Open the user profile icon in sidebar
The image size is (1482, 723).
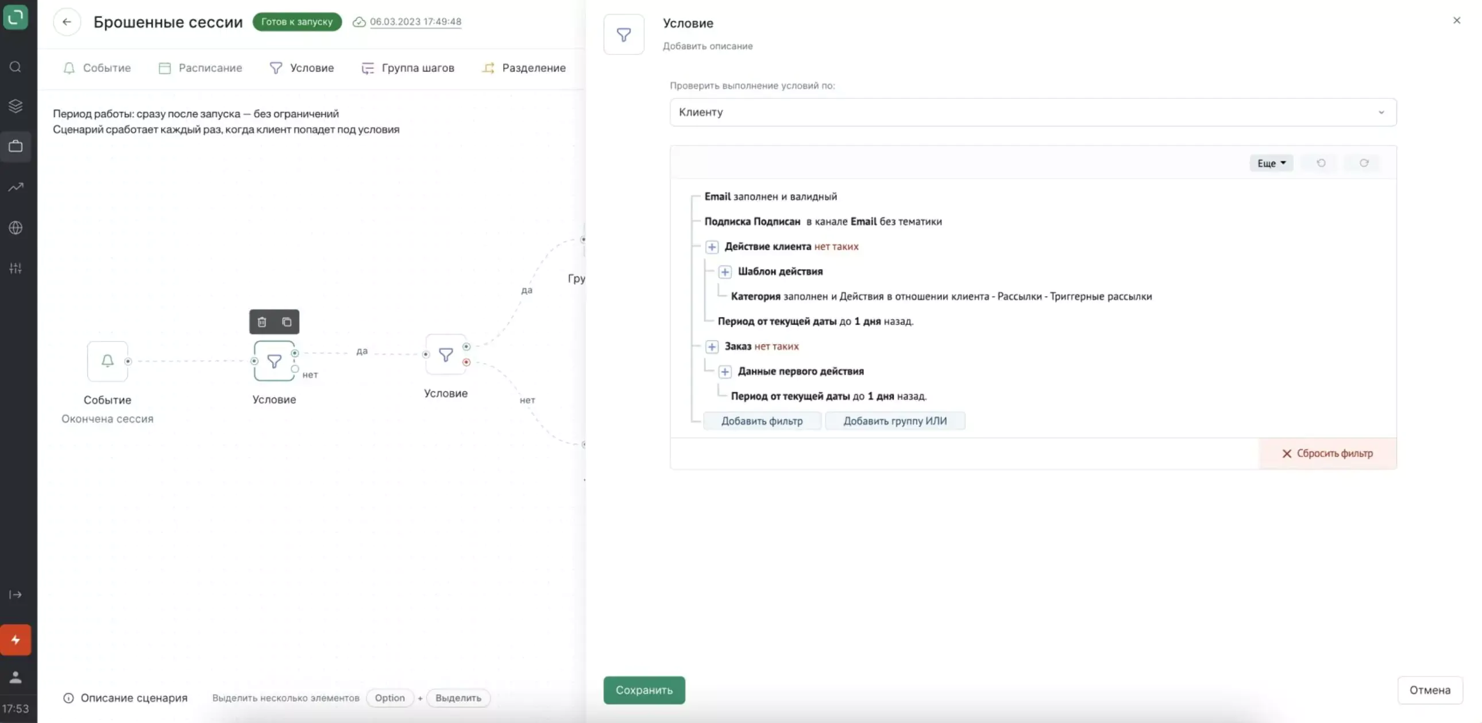[x=16, y=677]
